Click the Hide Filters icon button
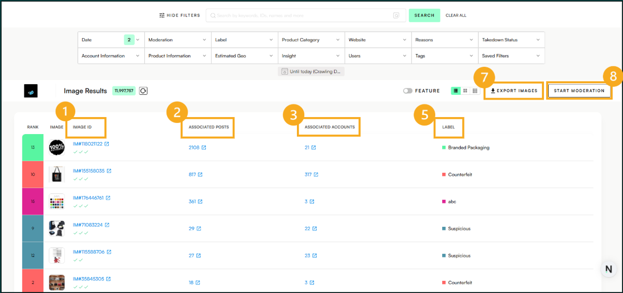 180,15
